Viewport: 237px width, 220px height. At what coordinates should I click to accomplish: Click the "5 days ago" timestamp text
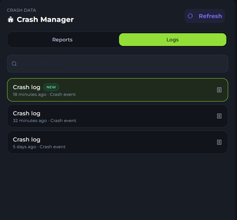pyautogui.click(x=24, y=147)
